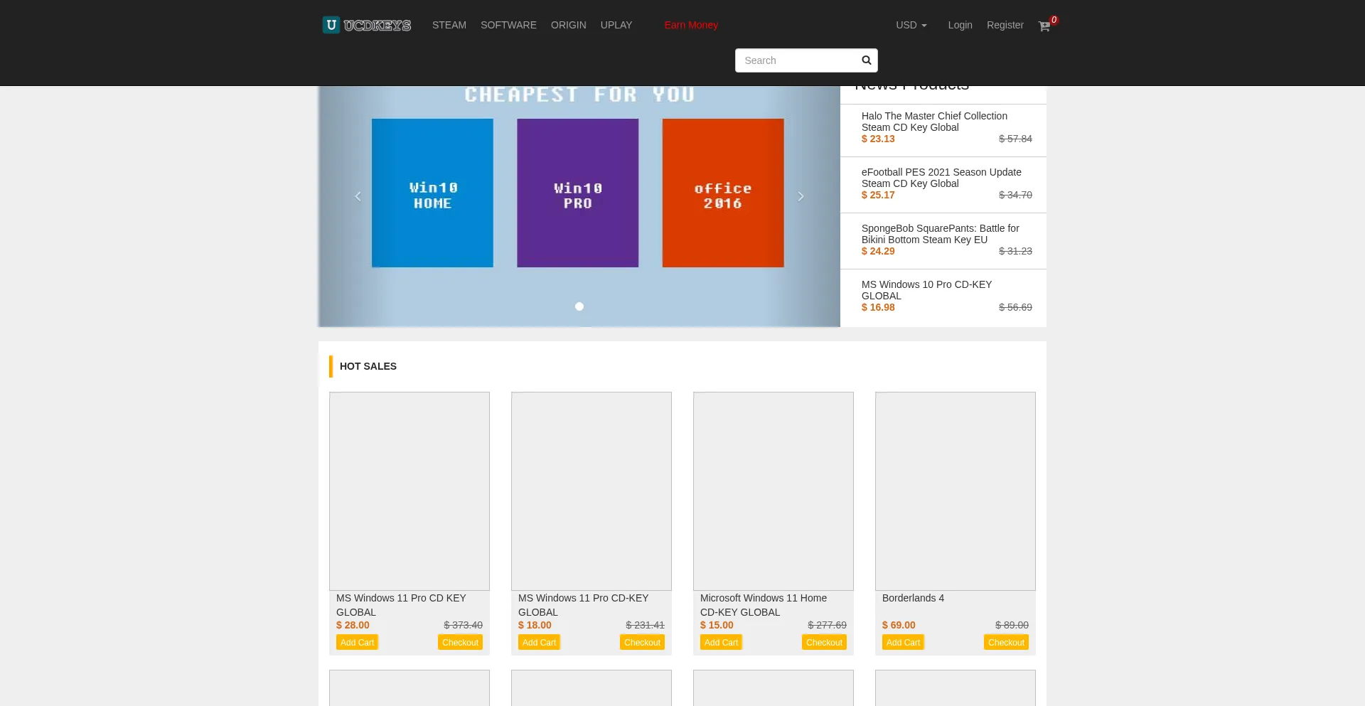Select the Win10 HOME blue tile

[x=432, y=193]
